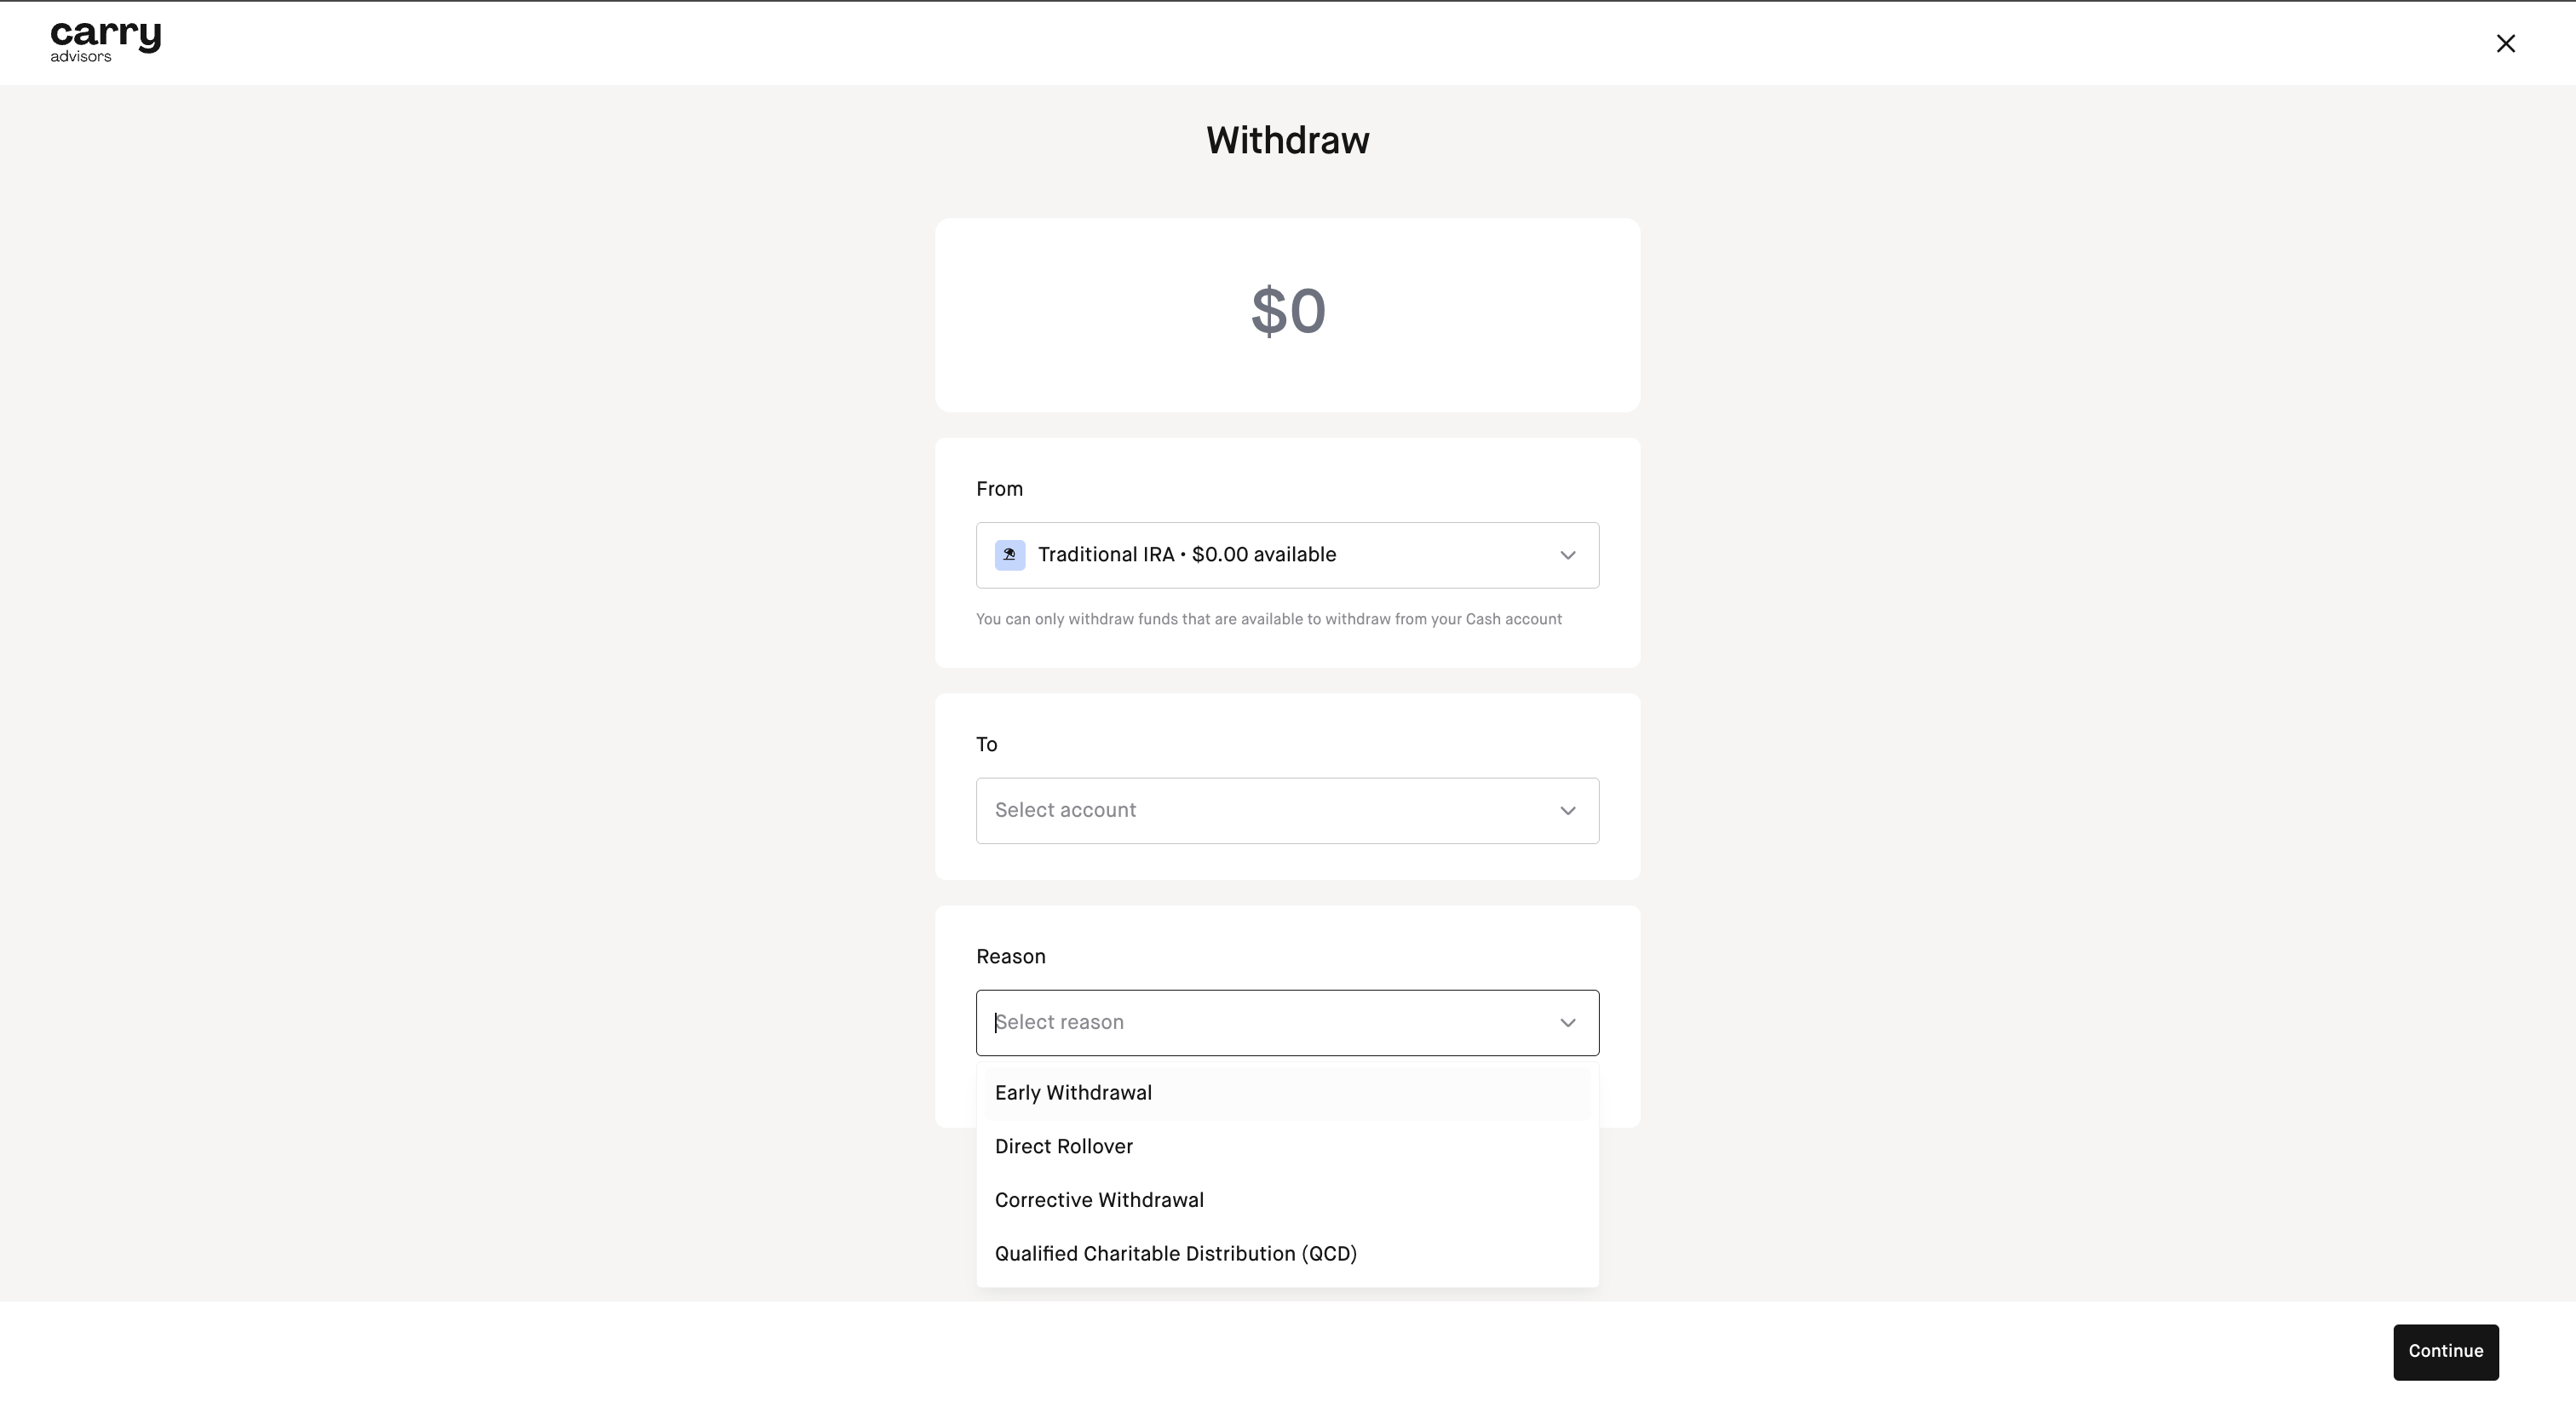Collapse Reason list using its chevron arrow
The width and height of the screenshot is (2576, 1402).
pyautogui.click(x=1567, y=1023)
